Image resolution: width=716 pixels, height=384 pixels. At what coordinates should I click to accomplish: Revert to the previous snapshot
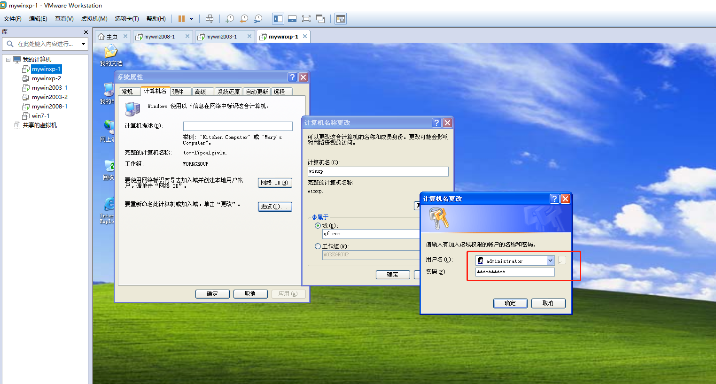(x=244, y=19)
